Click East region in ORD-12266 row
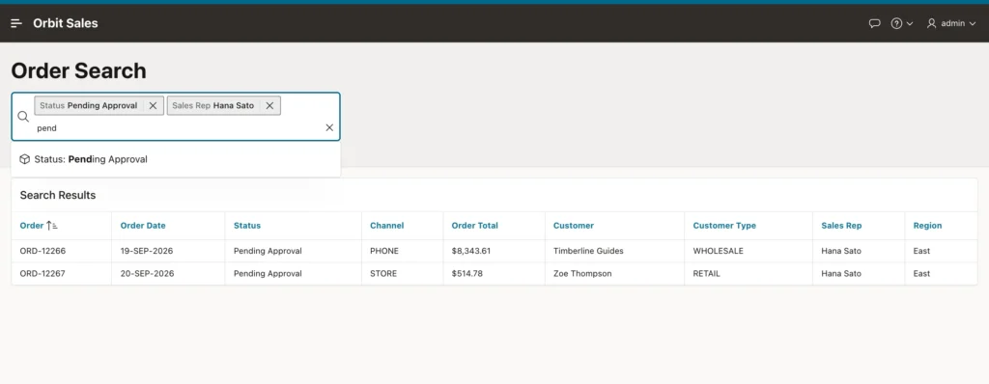 pyautogui.click(x=921, y=251)
